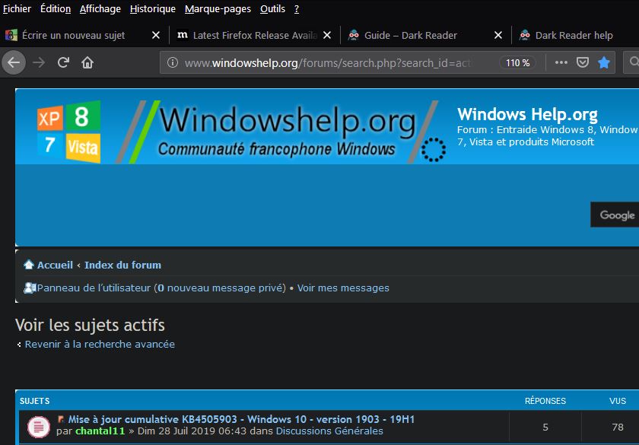Save the page to Pocket

click(x=583, y=62)
